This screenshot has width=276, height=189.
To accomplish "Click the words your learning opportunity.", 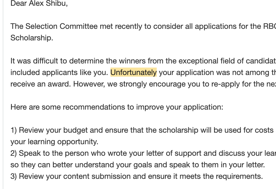I will [x=54, y=141].
